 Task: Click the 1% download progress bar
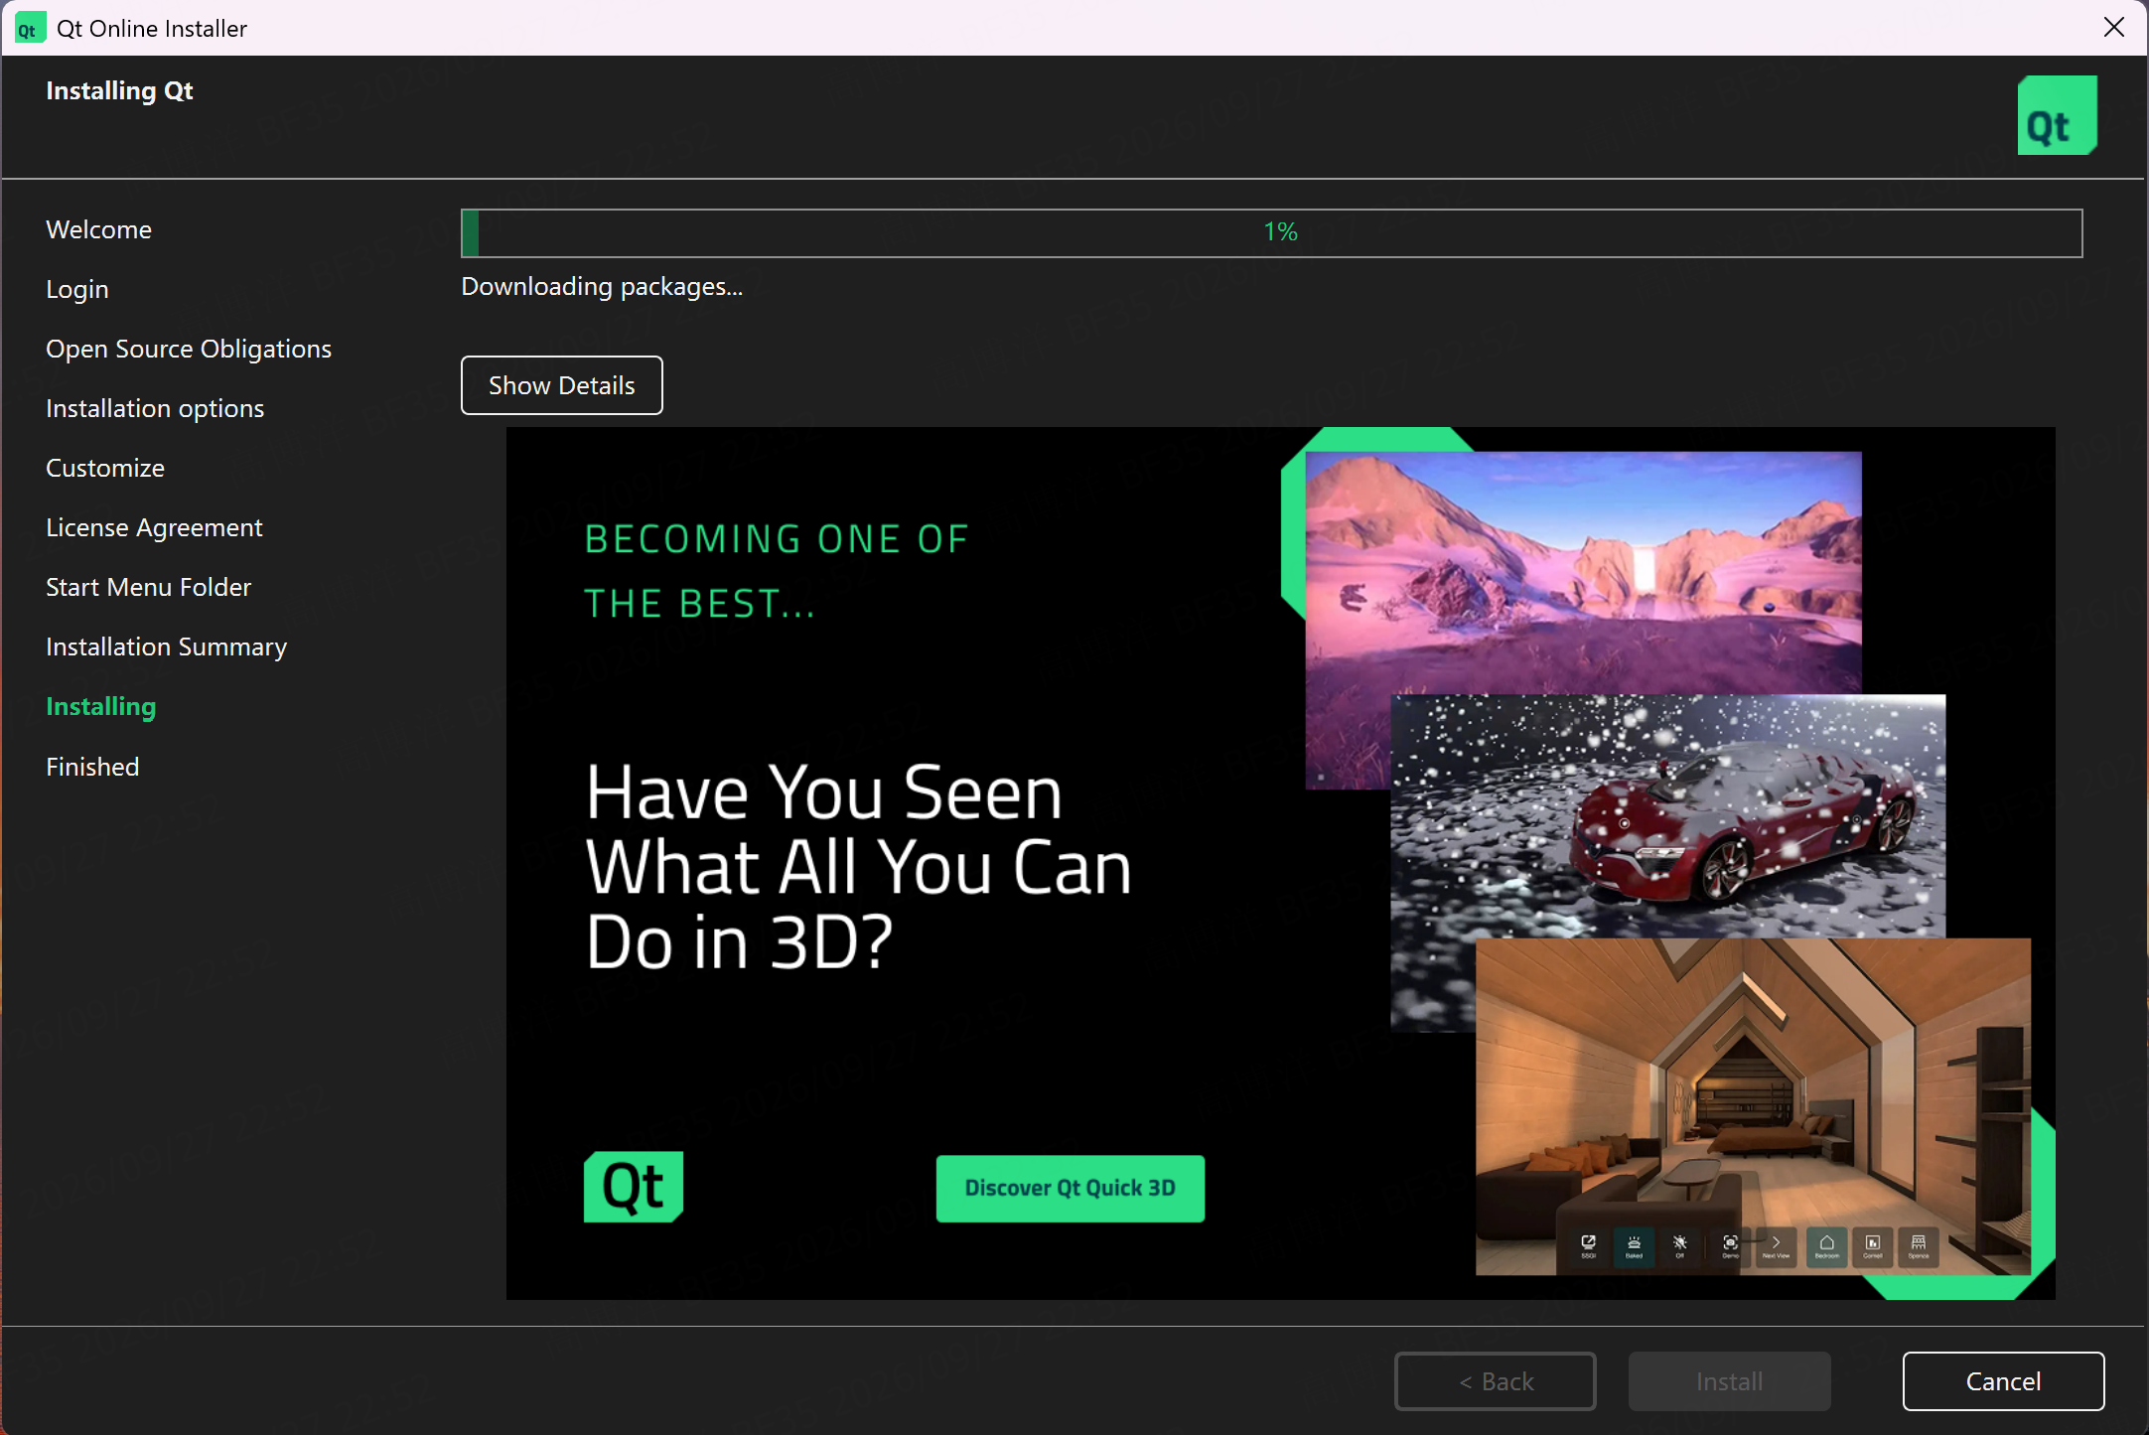tap(1271, 232)
